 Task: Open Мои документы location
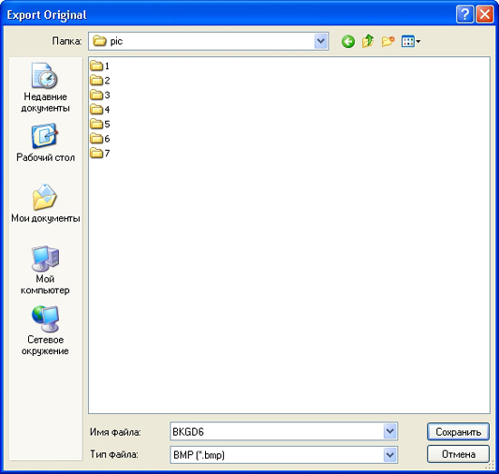[x=45, y=203]
